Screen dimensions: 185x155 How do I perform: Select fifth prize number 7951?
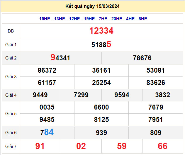coord(155,120)
